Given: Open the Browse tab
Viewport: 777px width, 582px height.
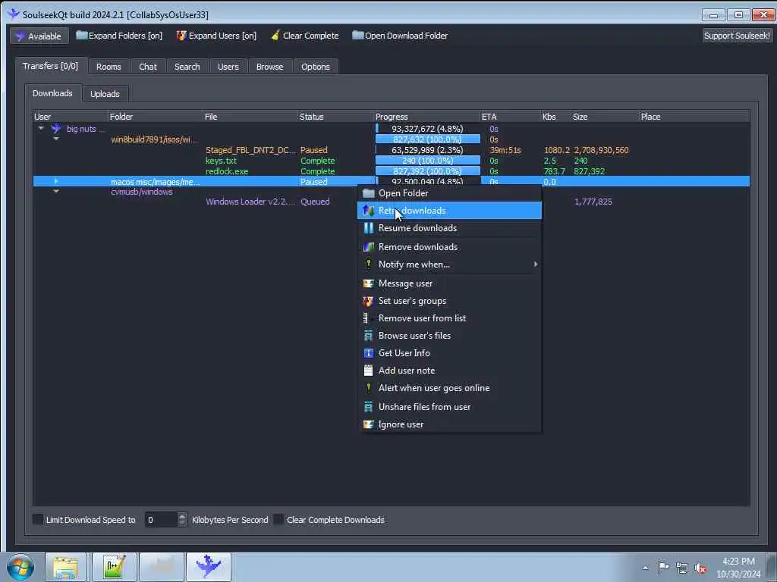Looking at the screenshot, I should click(x=269, y=67).
